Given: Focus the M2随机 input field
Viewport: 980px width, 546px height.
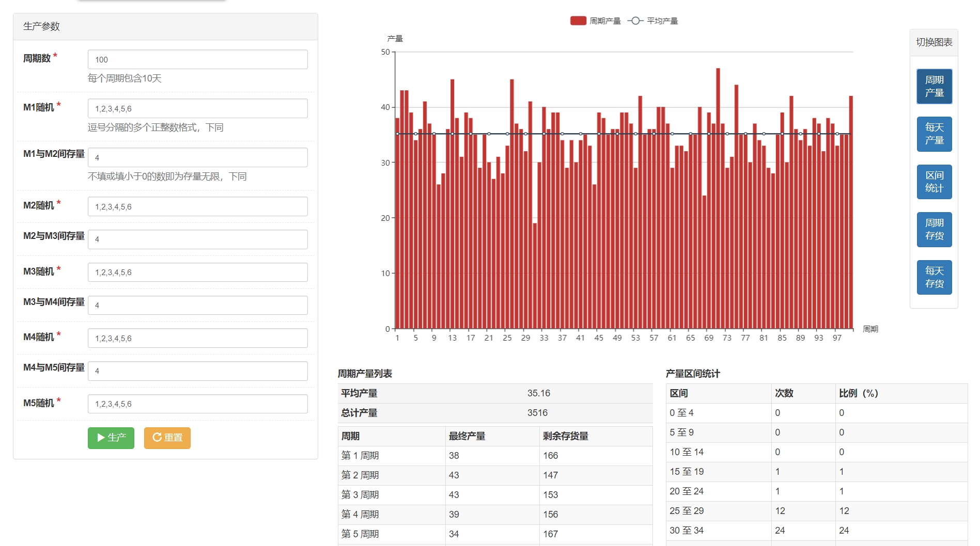Looking at the screenshot, I should 198,206.
